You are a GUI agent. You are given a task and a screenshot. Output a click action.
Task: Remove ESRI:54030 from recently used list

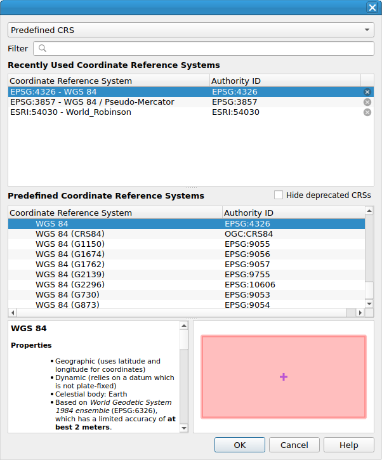coord(367,112)
